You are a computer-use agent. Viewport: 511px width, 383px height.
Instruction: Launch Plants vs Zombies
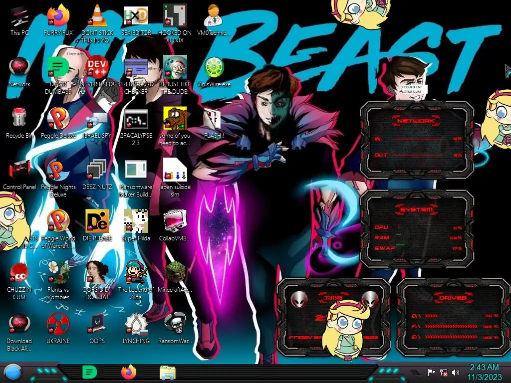(58, 281)
